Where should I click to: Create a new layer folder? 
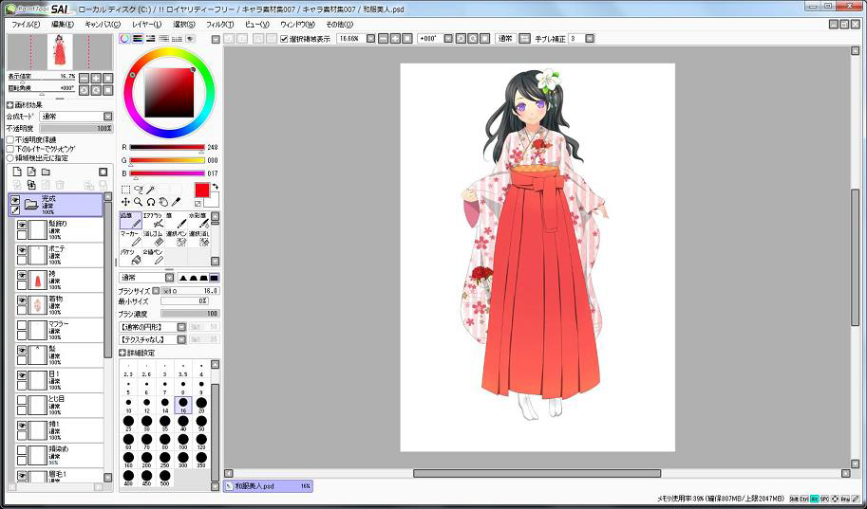[46, 172]
